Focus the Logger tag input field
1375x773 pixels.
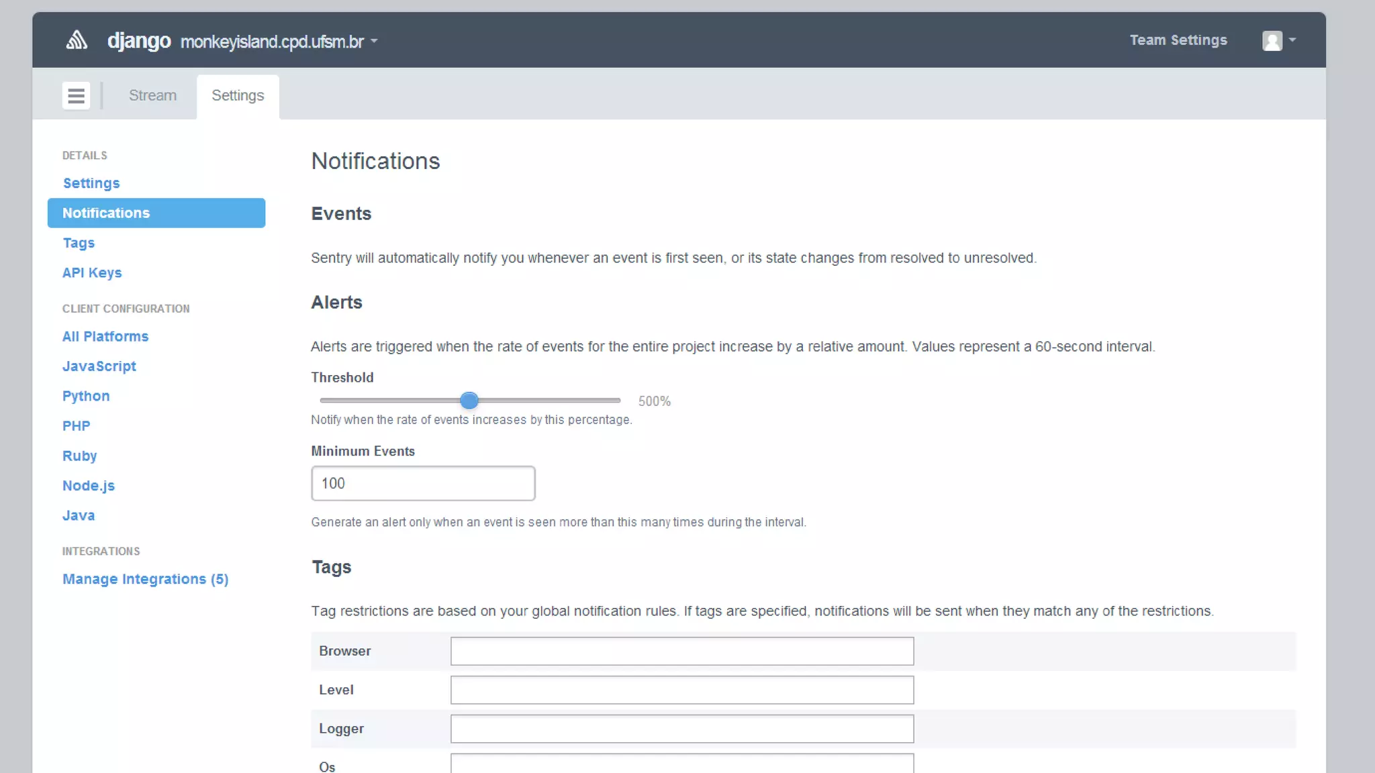pyautogui.click(x=681, y=729)
